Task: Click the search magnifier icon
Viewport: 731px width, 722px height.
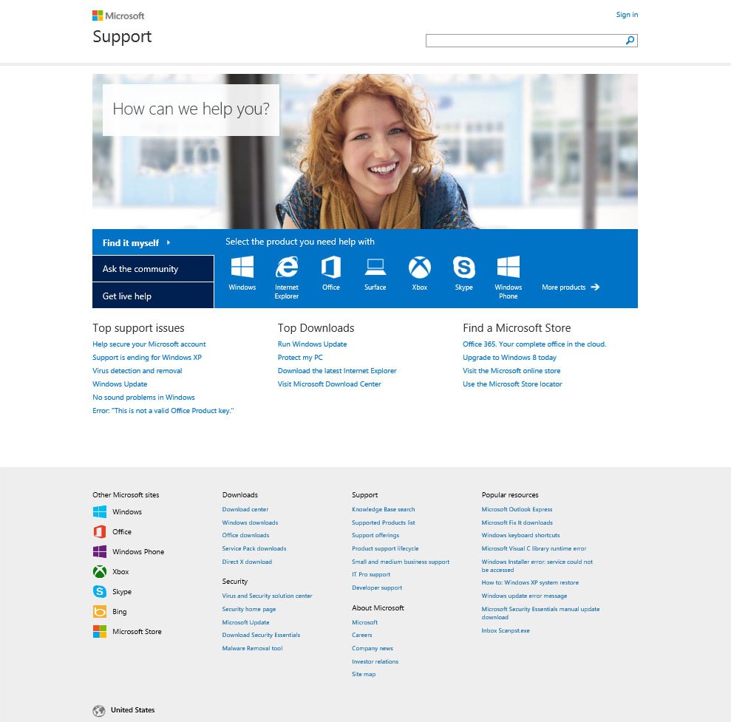Action: 630,41
